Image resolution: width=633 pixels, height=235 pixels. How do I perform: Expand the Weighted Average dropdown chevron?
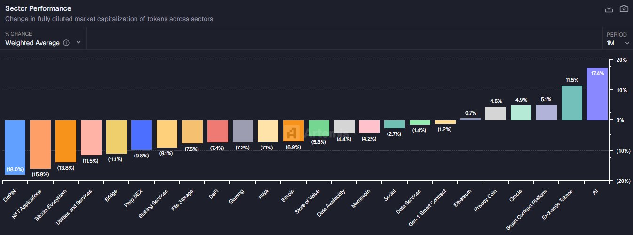click(x=79, y=42)
